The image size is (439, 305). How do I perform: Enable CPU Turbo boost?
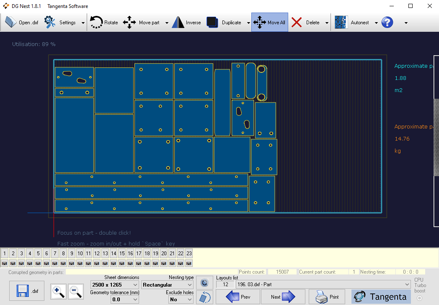[x=420, y=297]
